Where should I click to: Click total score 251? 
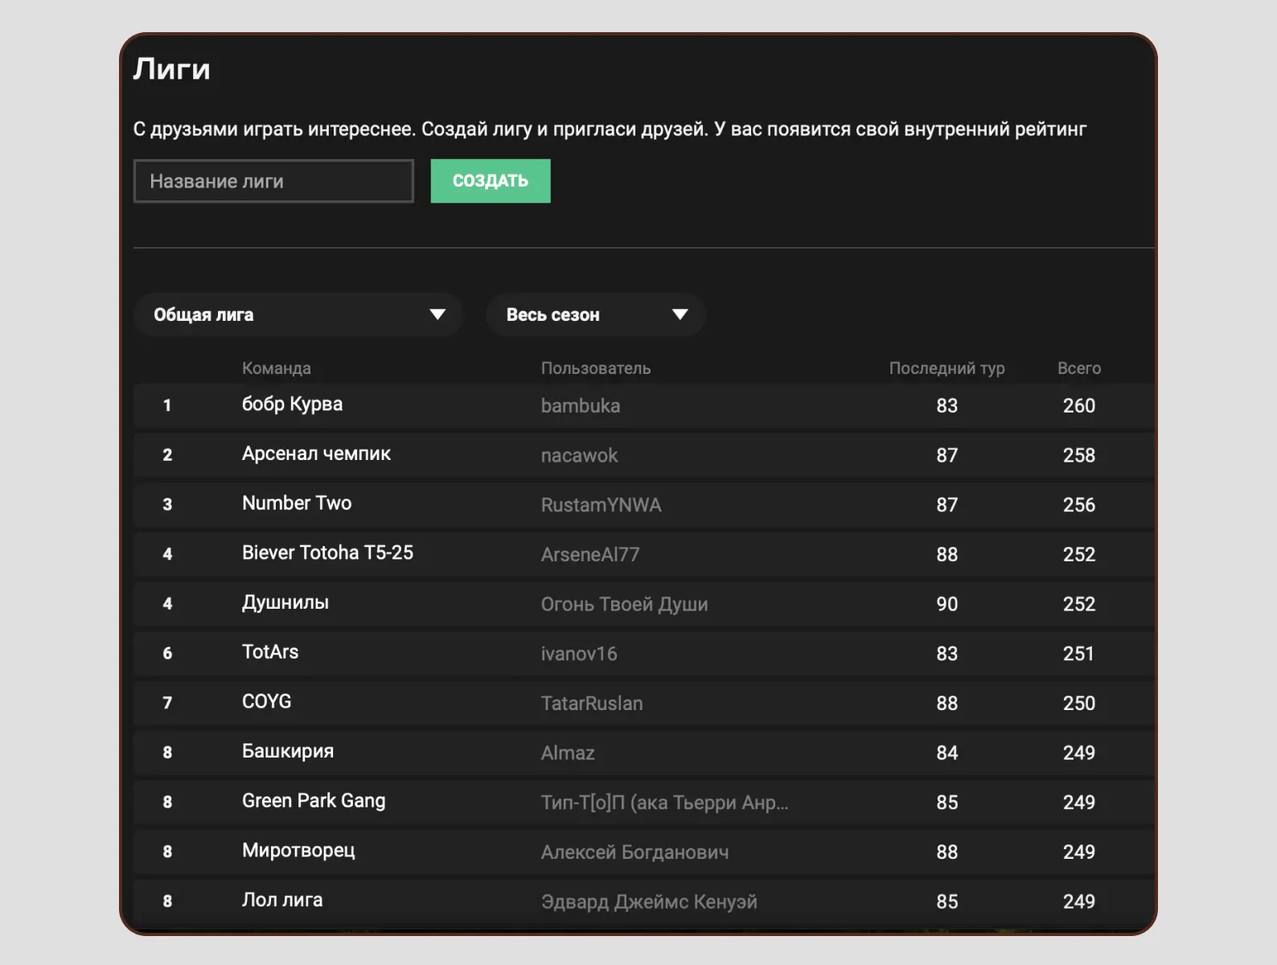[x=1079, y=654]
